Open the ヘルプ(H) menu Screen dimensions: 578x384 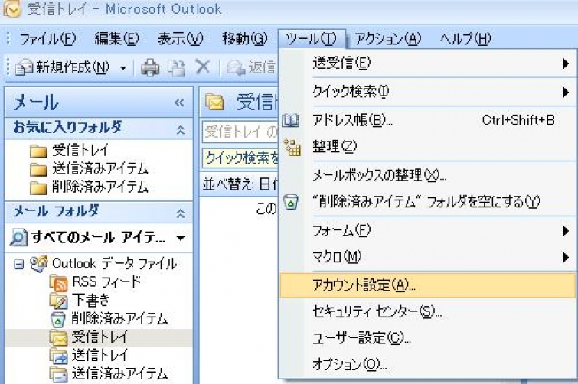click(x=465, y=39)
